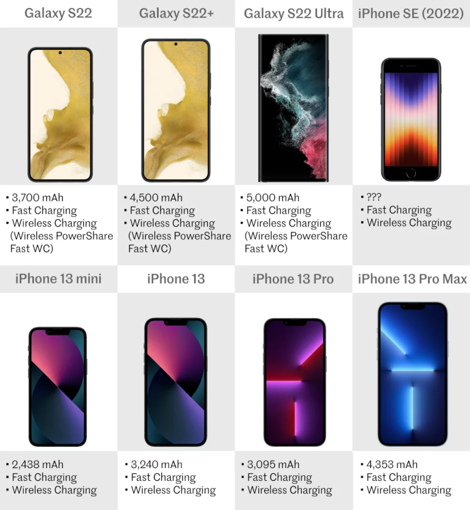Click the iPhone 13 Pro Max heading
Image resolution: width=470 pixels, height=510 pixels.
tap(412, 279)
